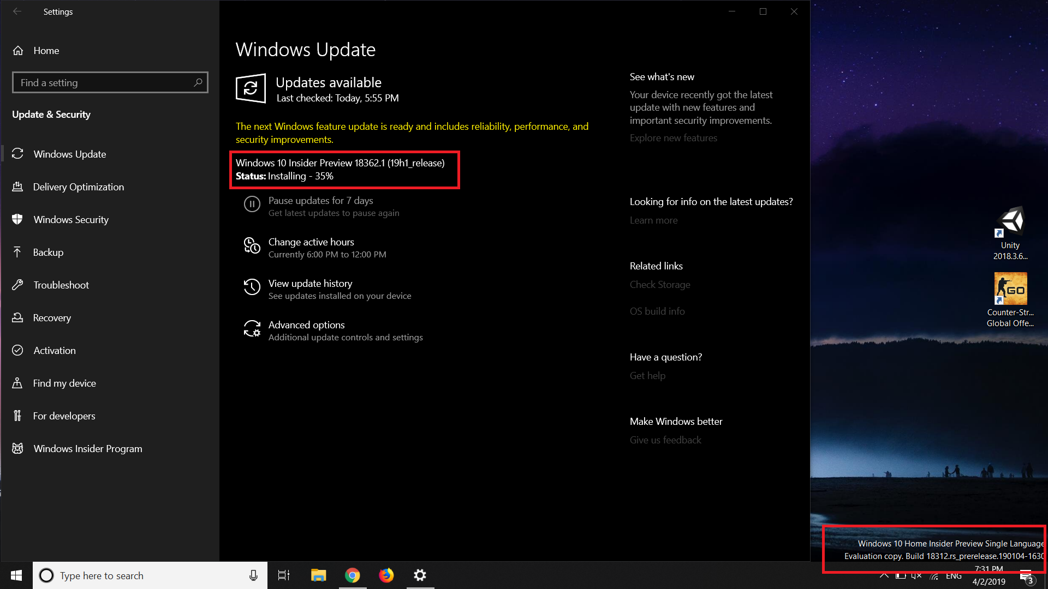Click the Update & Security heading
The height and width of the screenshot is (589, 1048).
click(51, 115)
